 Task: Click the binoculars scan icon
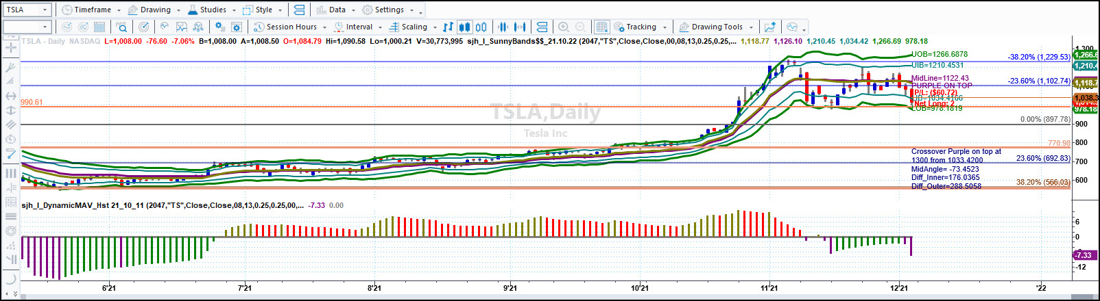198,27
